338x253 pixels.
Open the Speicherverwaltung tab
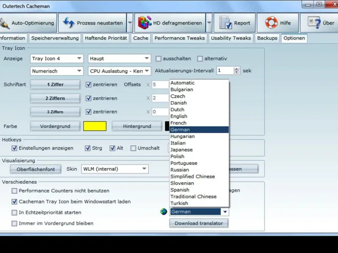tap(55, 38)
